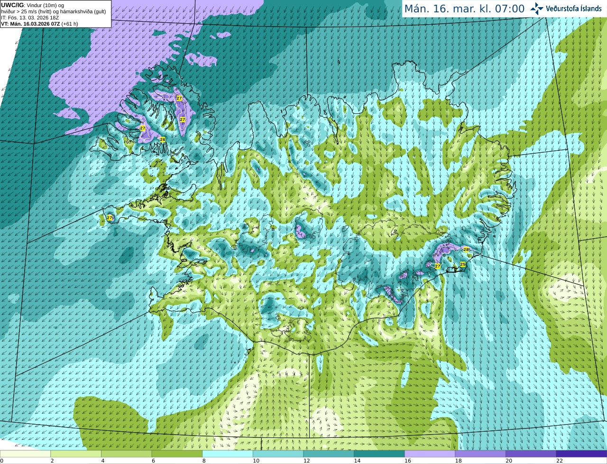Pick the 4–6 m/s green legend swatch
This screenshot has width=607, height=464.
point(127,454)
